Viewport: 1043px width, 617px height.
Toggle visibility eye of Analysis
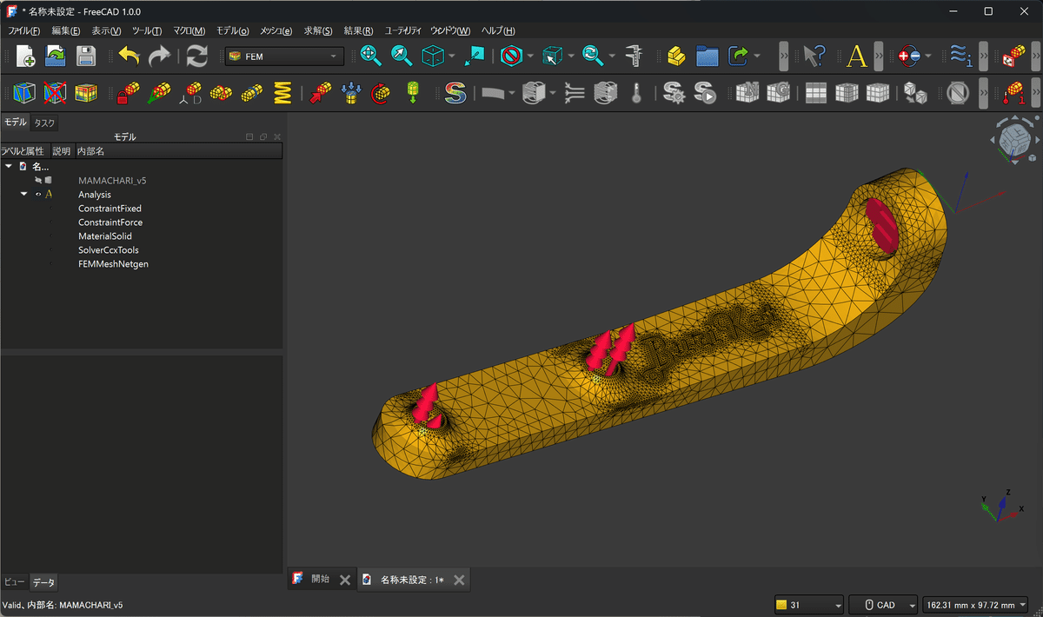tap(38, 195)
